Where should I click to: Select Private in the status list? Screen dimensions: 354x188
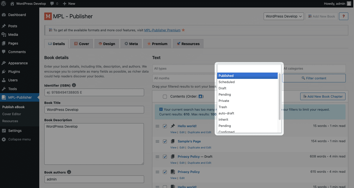point(247,101)
